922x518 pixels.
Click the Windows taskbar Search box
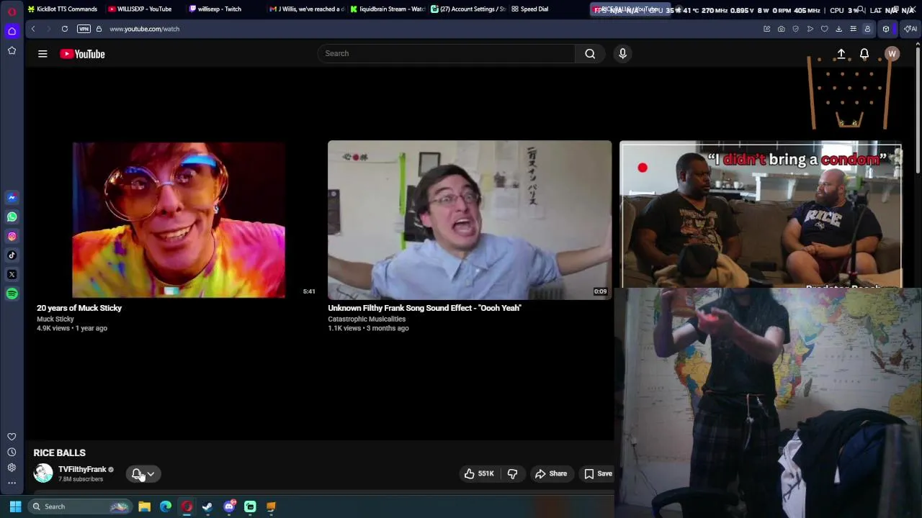tap(79, 506)
